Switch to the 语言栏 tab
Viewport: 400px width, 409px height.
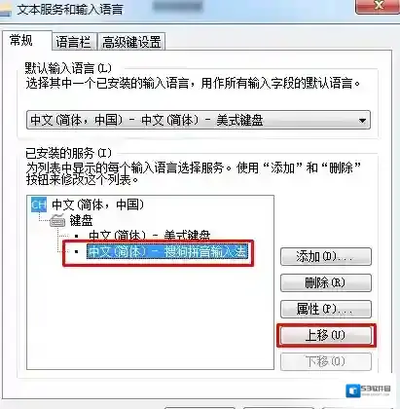coord(73,42)
